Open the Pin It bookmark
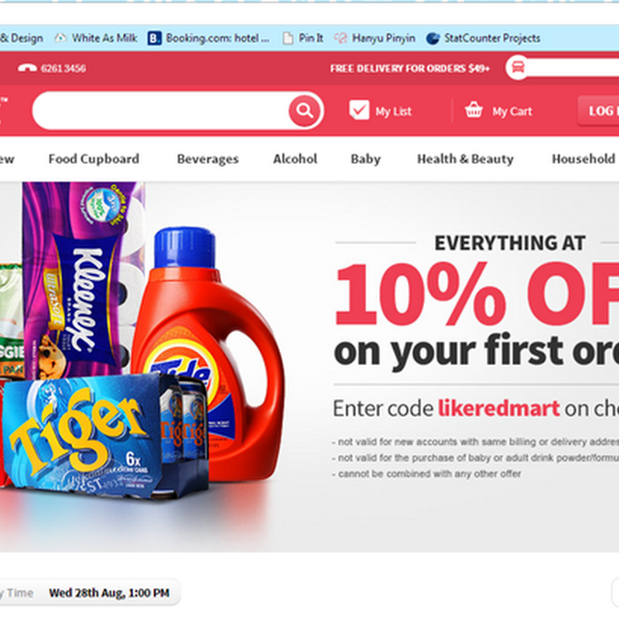The width and height of the screenshot is (619, 619). click(x=303, y=38)
